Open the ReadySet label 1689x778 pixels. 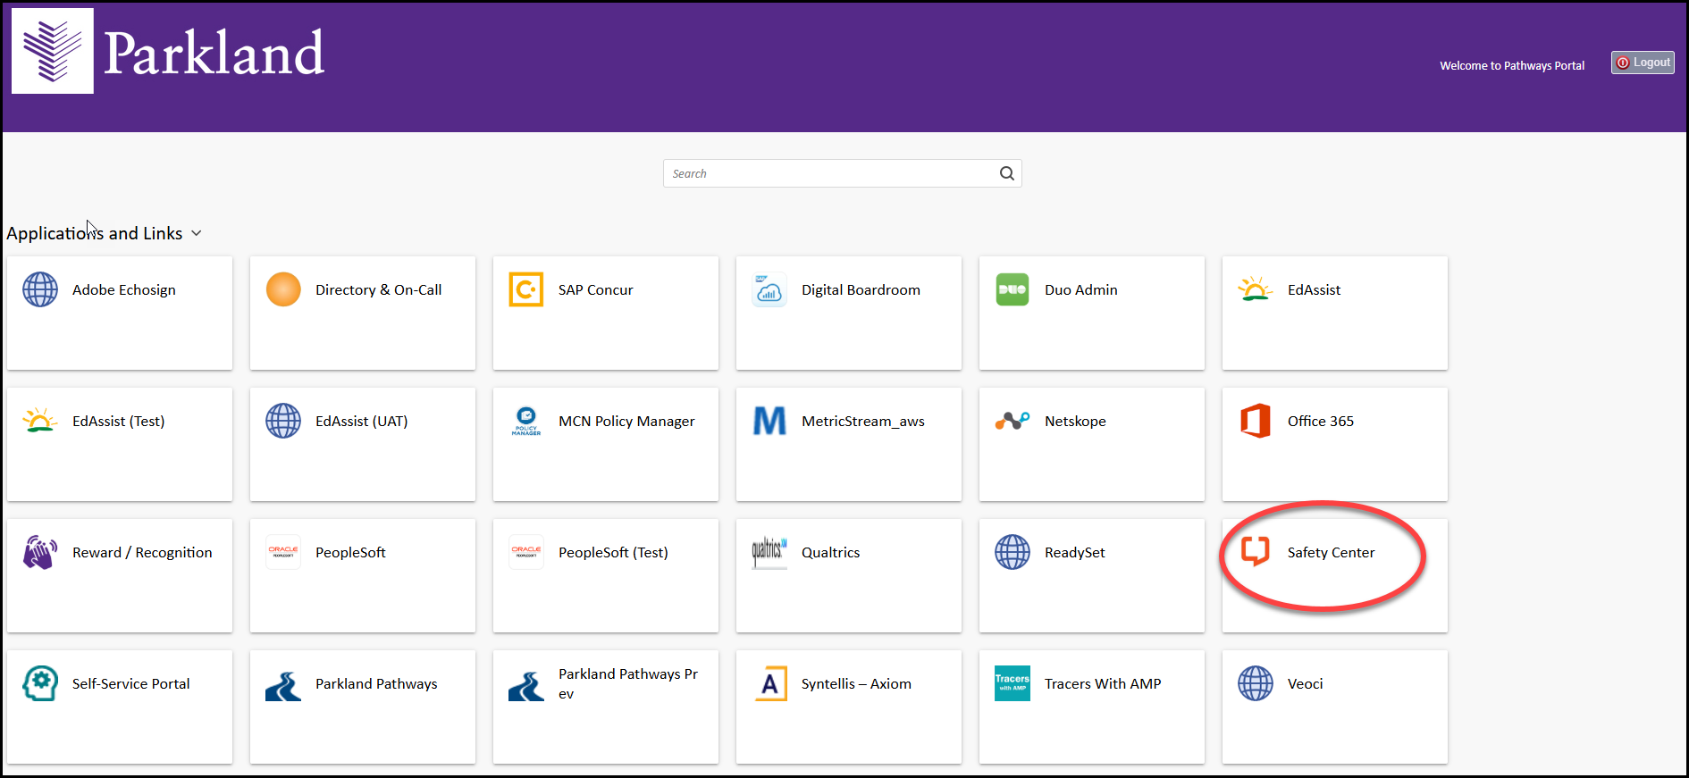click(x=1075, y=552)
